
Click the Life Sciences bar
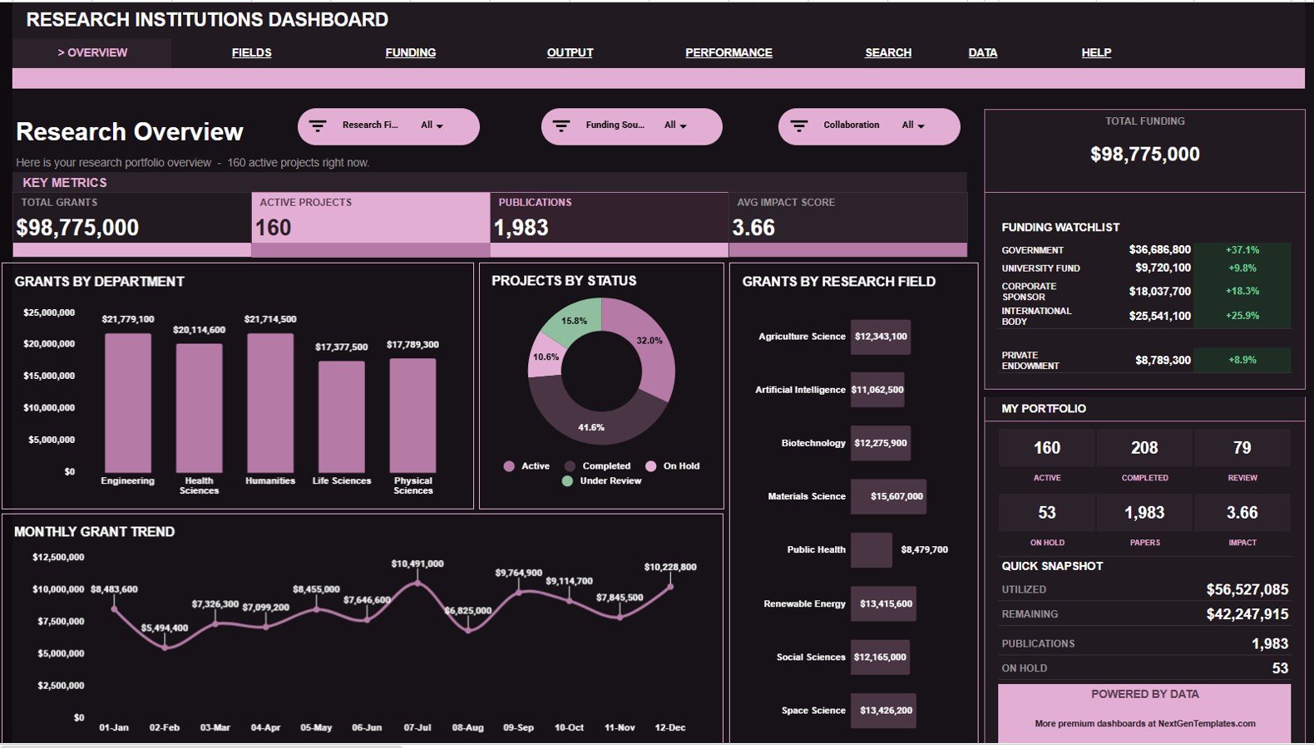(x=342, y=417)
